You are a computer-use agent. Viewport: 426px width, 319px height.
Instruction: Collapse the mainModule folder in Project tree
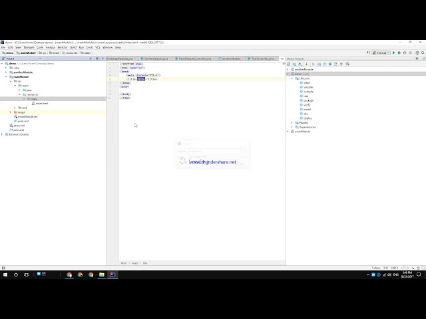pyautogui.click(x=6, y=77)
